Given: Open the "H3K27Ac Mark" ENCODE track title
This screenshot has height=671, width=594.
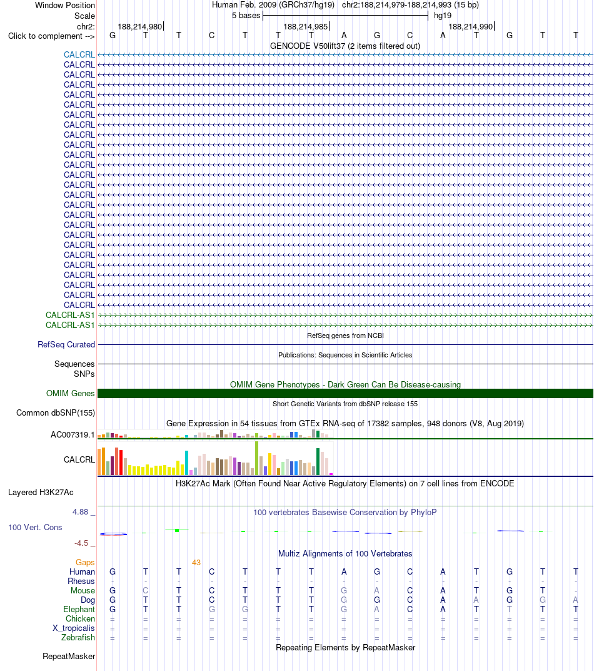Looking at the screenshot, I should tap(345, 484).
